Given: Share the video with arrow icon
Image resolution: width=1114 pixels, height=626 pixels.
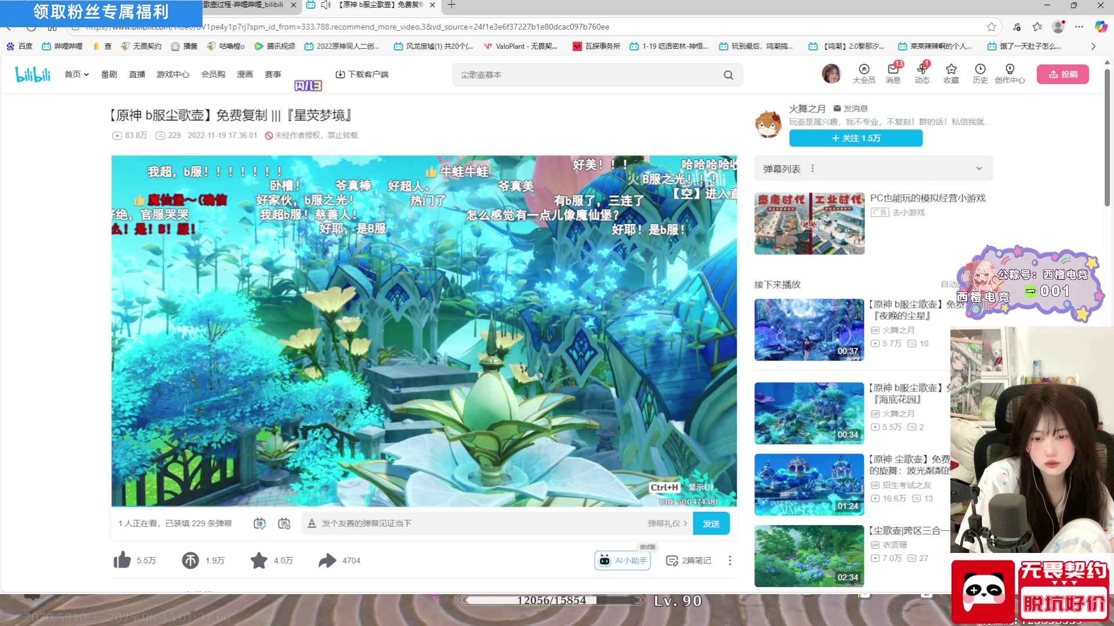Looking at the screenshot, I should (x=327, y=560).
